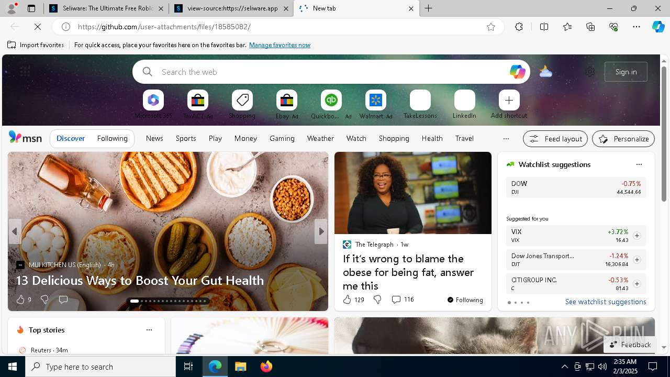
Task: Switch to the Seliware browser tab
Action: pyautogui.click(x=102, y=8)
